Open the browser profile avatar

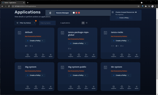pos(152,6)
